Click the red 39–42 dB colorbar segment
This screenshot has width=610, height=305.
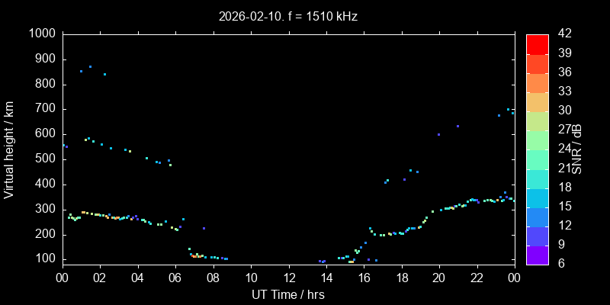click(x=537, y=43)
